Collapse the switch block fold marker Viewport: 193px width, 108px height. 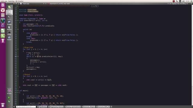coord(18,29)
